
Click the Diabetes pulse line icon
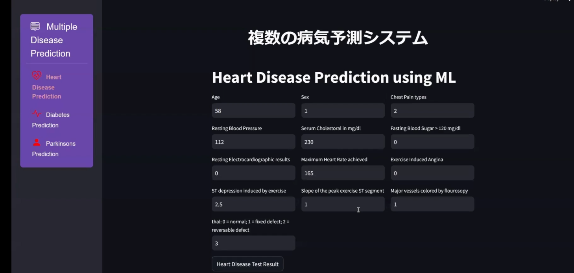pyautogui.click(x=37, y=114)
